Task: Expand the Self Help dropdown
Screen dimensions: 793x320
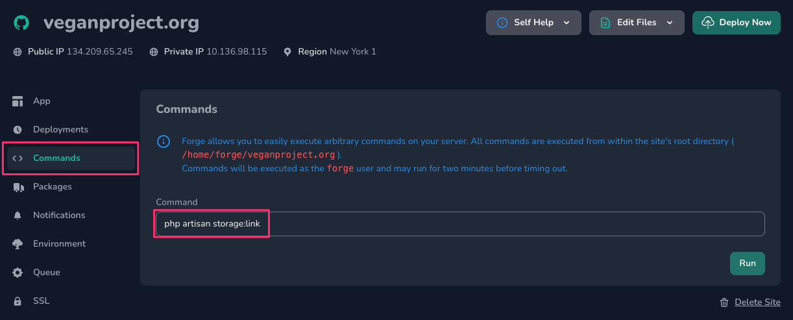Action: click(x=533, y=23)
